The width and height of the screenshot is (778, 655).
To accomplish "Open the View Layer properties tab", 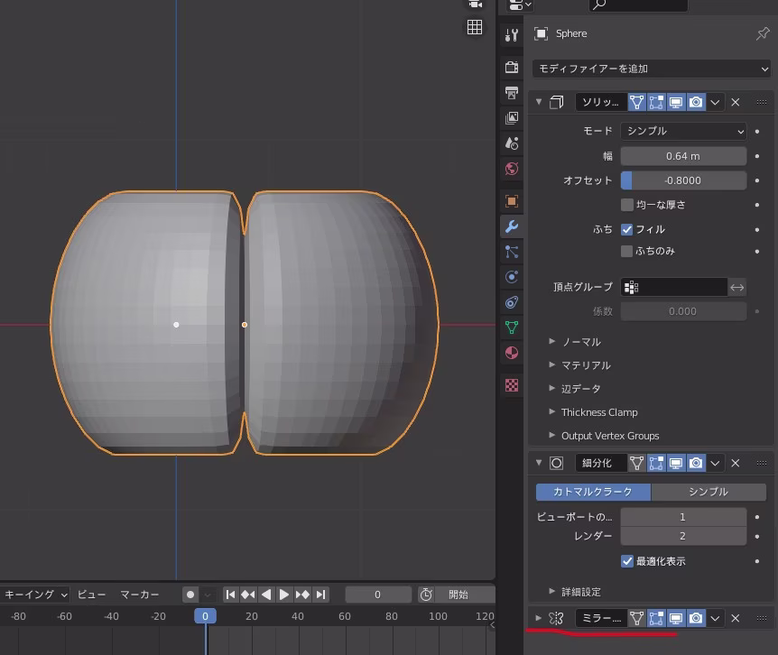I will pos(512,118).
